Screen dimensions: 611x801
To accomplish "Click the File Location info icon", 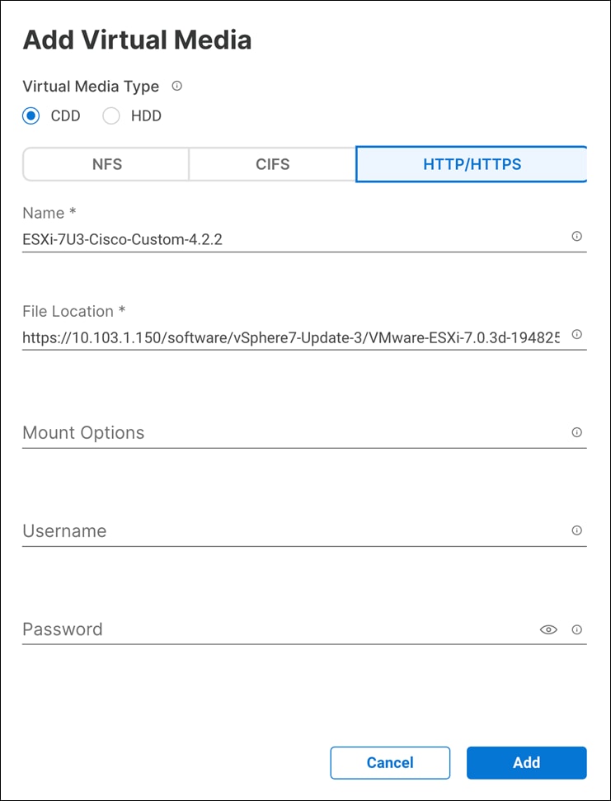I will (x=576, y=335).
